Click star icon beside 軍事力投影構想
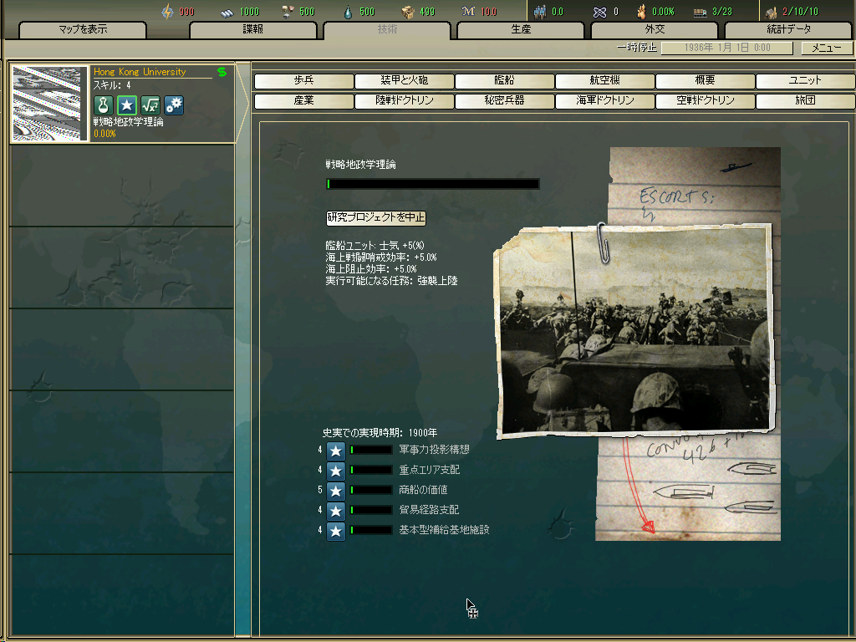The image size is (856, 642). coord(336,451)
